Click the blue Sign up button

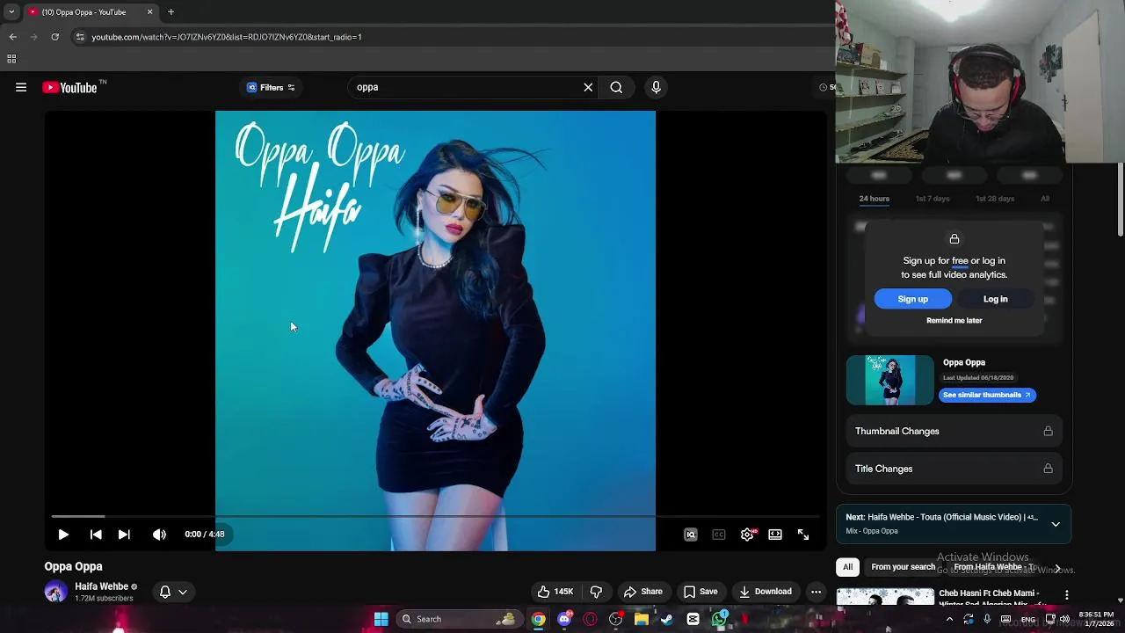tap(913, 299)
